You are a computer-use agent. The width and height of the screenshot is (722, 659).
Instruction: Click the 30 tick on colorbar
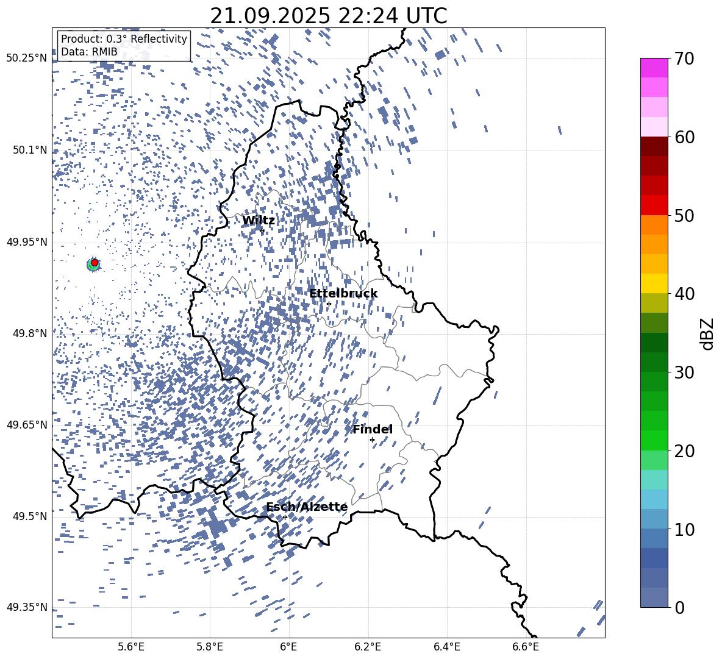pos(684,372)
